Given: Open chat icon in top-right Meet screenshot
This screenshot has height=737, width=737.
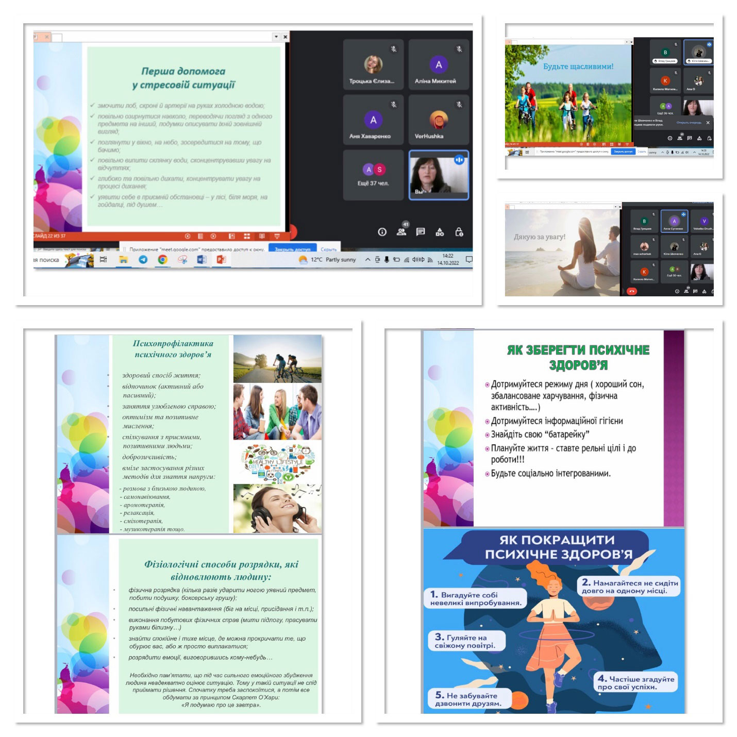Looking at the screenshot, I should click(x=689, y=138).
